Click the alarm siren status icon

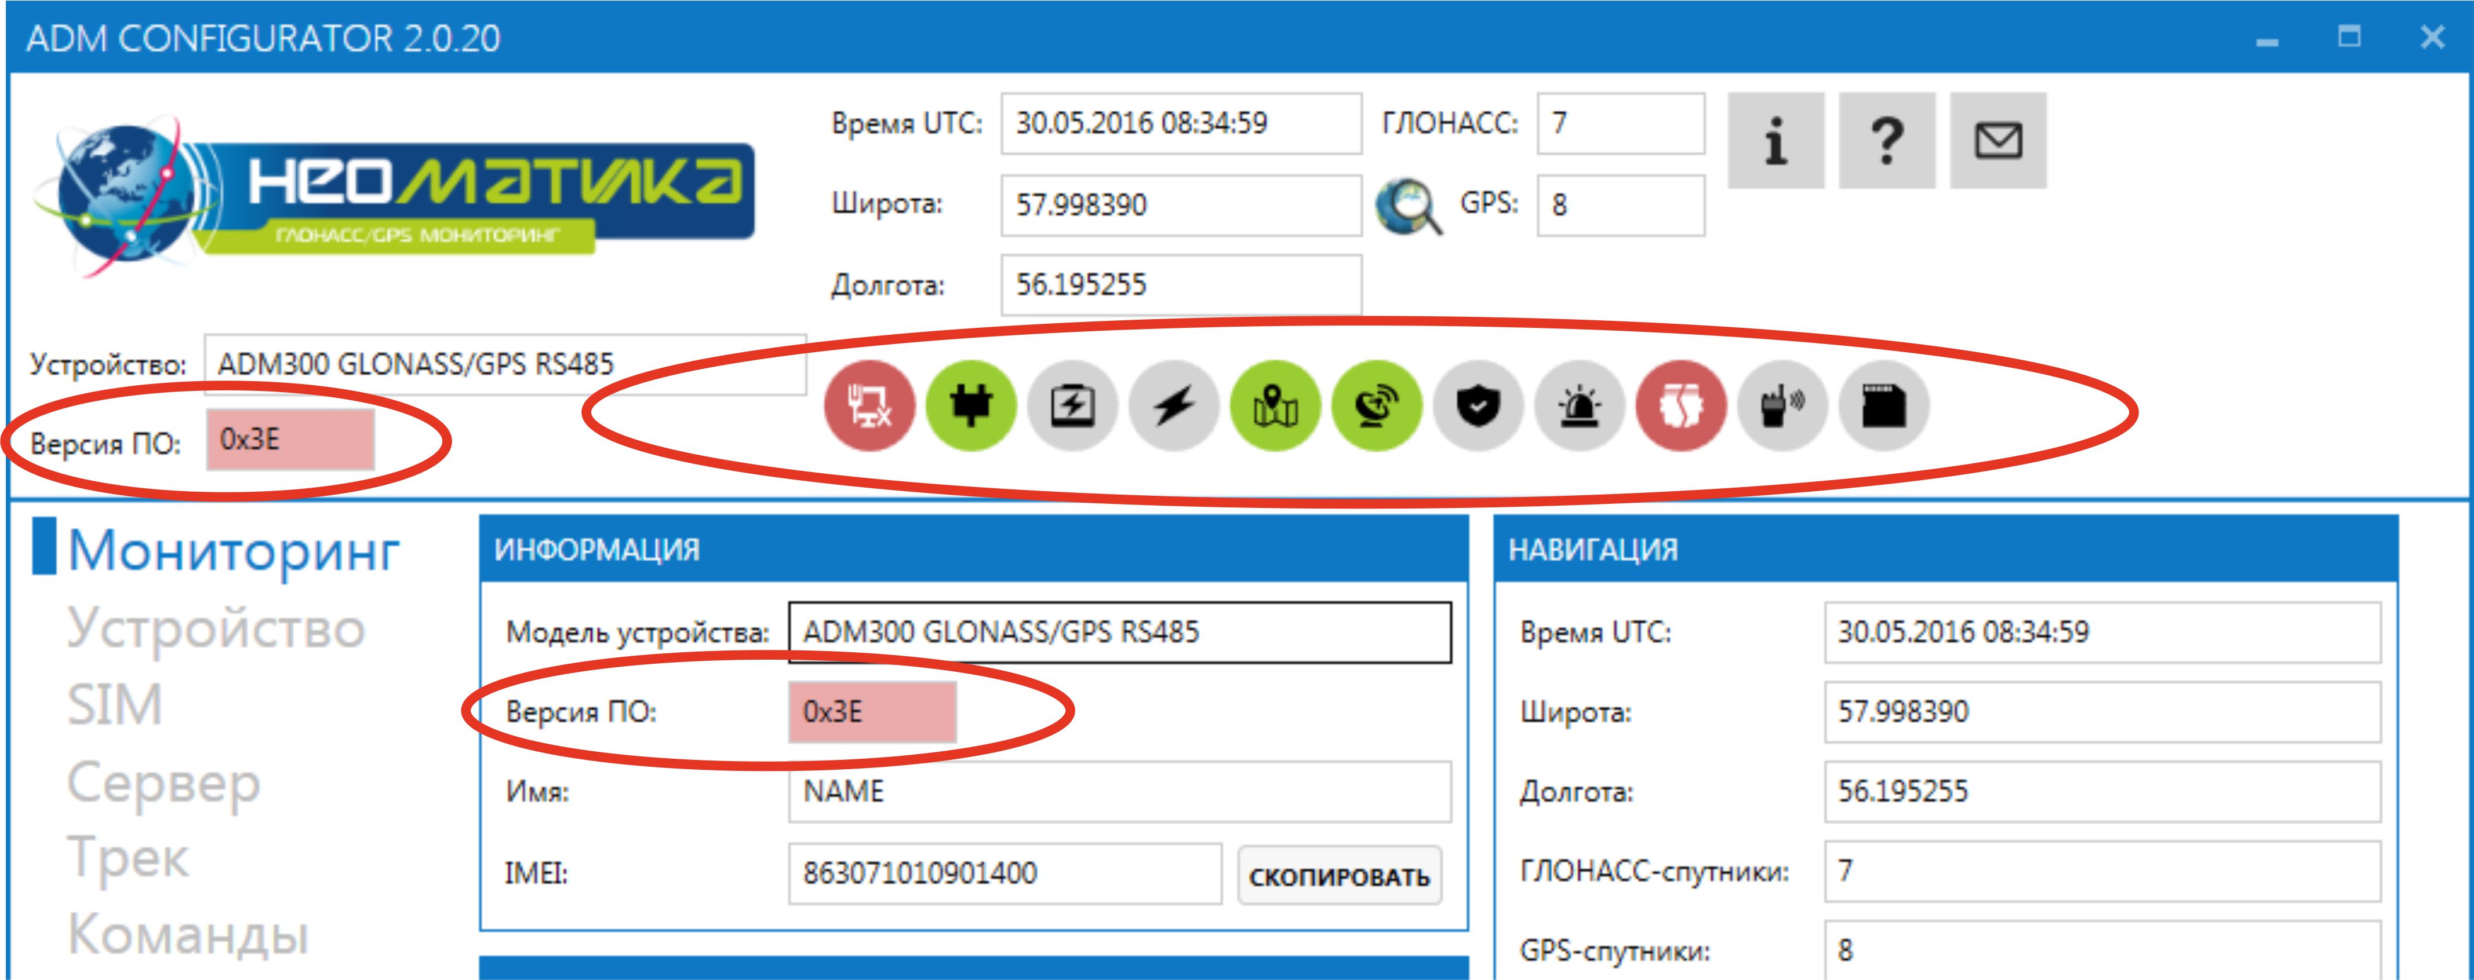[x=1580, y=406]
